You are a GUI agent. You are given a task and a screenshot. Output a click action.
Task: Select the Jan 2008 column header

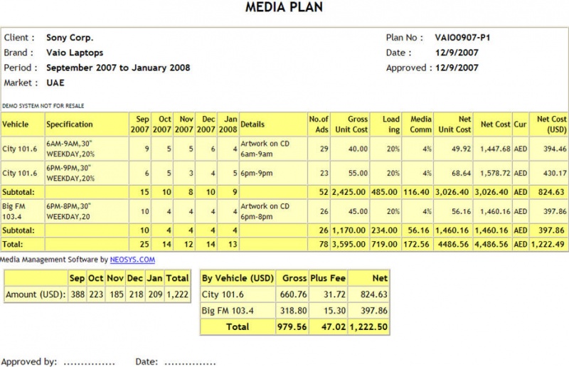click(228, 124)
